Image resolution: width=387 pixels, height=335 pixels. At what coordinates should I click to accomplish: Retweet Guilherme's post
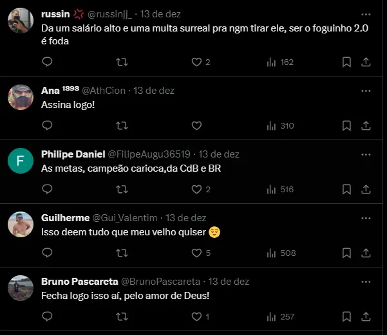pos(120,253)
